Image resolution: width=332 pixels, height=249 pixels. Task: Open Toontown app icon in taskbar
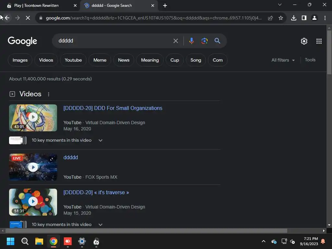96,241
